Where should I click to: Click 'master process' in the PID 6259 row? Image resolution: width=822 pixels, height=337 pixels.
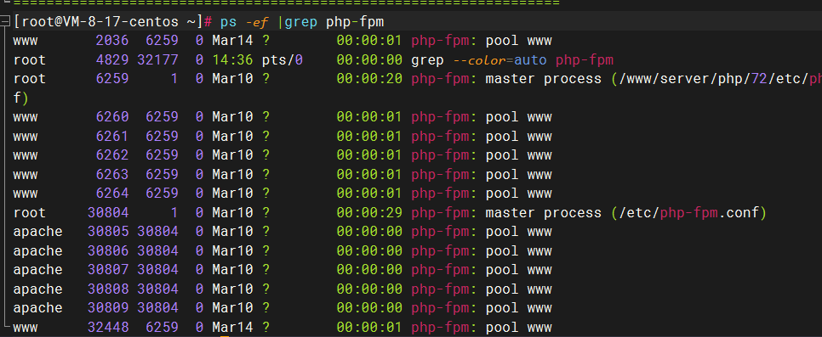pyautogui.click(x=543, y=80)
